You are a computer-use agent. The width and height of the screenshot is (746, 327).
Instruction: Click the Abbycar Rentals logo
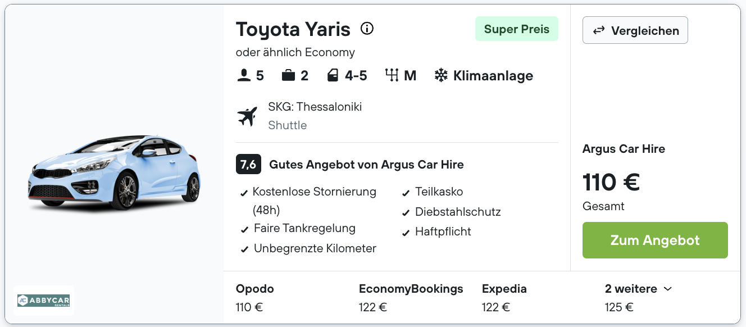pos(44,301)
